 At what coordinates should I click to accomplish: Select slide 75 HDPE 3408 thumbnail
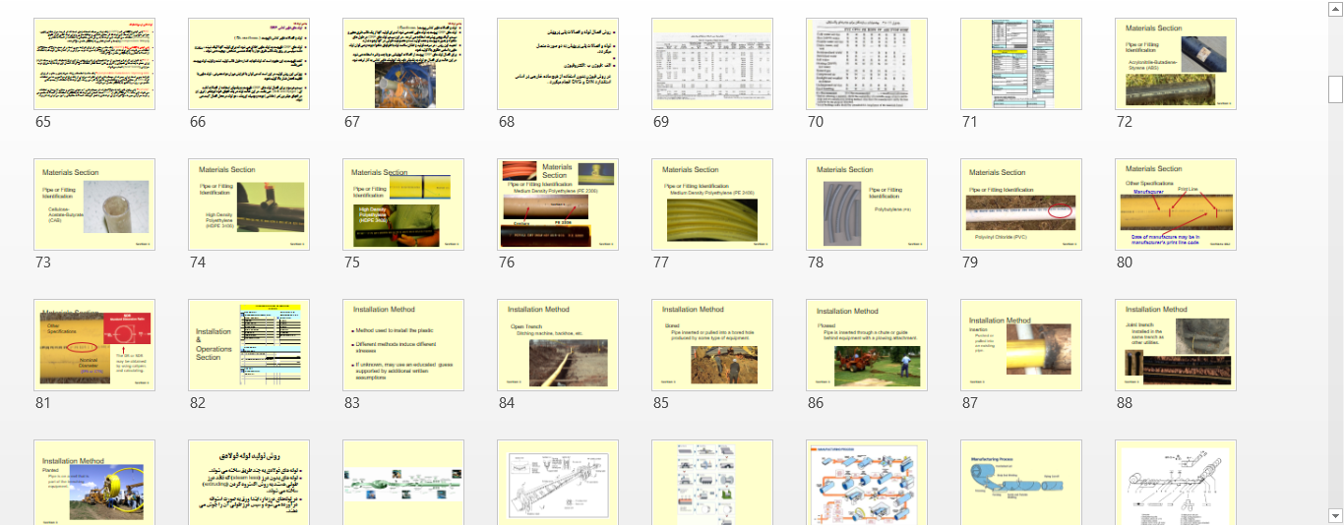403,204
